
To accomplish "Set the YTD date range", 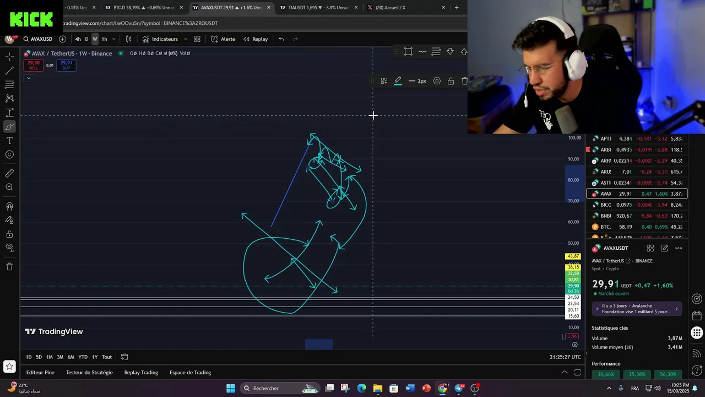I will click(x=83, y=357).
